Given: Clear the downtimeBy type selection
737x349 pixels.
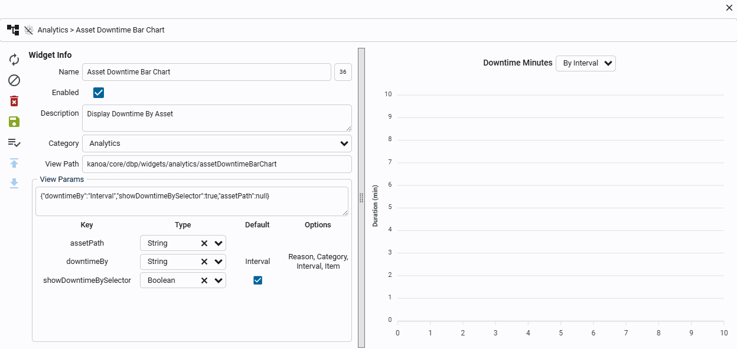Looking at the screenshot, I should [204, 262].
